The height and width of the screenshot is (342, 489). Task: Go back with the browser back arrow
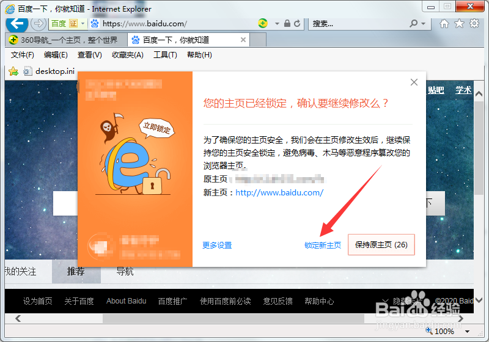[17, 23]
